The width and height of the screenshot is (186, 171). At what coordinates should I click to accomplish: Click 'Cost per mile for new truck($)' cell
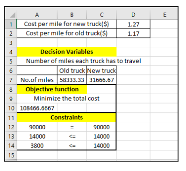point(66,24)
